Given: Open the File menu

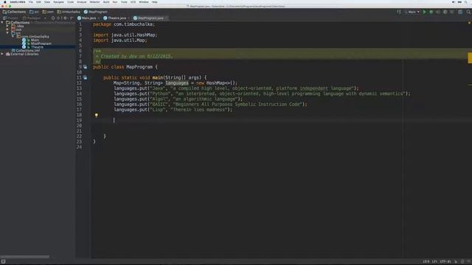Looking at the screenshot, I should [31, 1].
